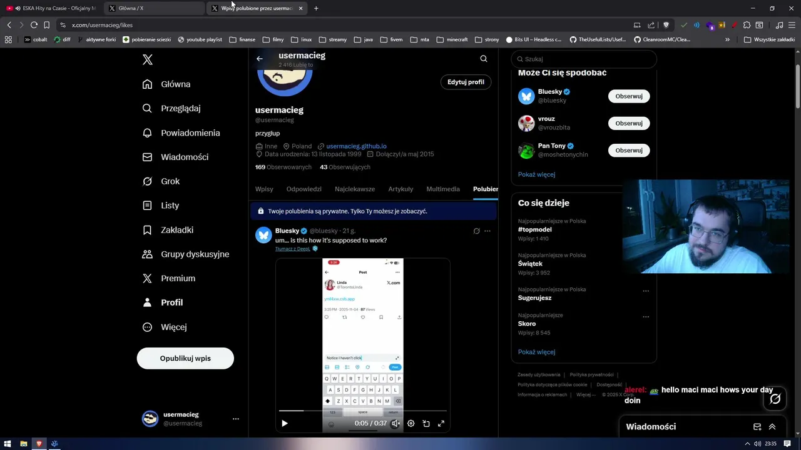Open browser hamburger menu
Image resolution: width=801 pixels, height=450 pixels.
pyautogui.click(x=792, y=25)
